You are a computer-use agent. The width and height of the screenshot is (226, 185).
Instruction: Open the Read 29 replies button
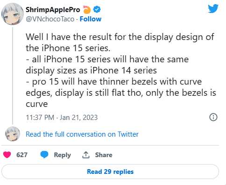coord(110,172)
